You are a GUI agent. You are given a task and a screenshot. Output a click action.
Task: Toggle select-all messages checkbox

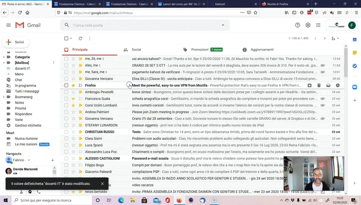(x=66, y=38)
